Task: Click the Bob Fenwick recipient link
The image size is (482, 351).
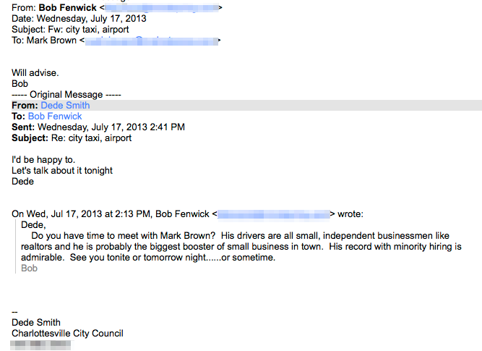Action: [x=55, y=116]
